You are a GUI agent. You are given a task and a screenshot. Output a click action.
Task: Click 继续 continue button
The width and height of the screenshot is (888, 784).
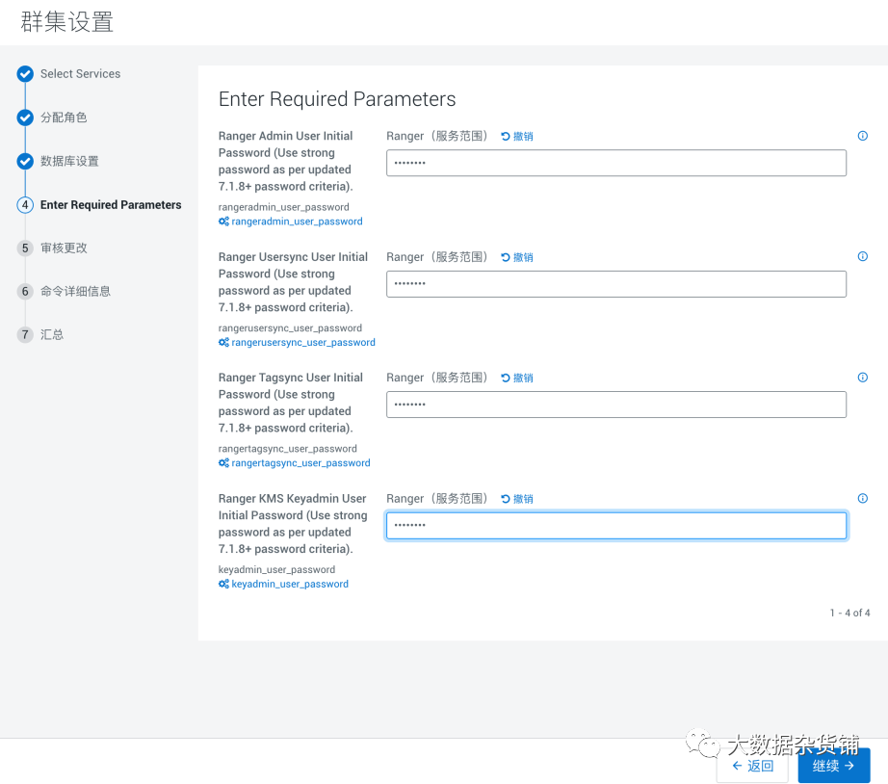(x=834, y=766)
